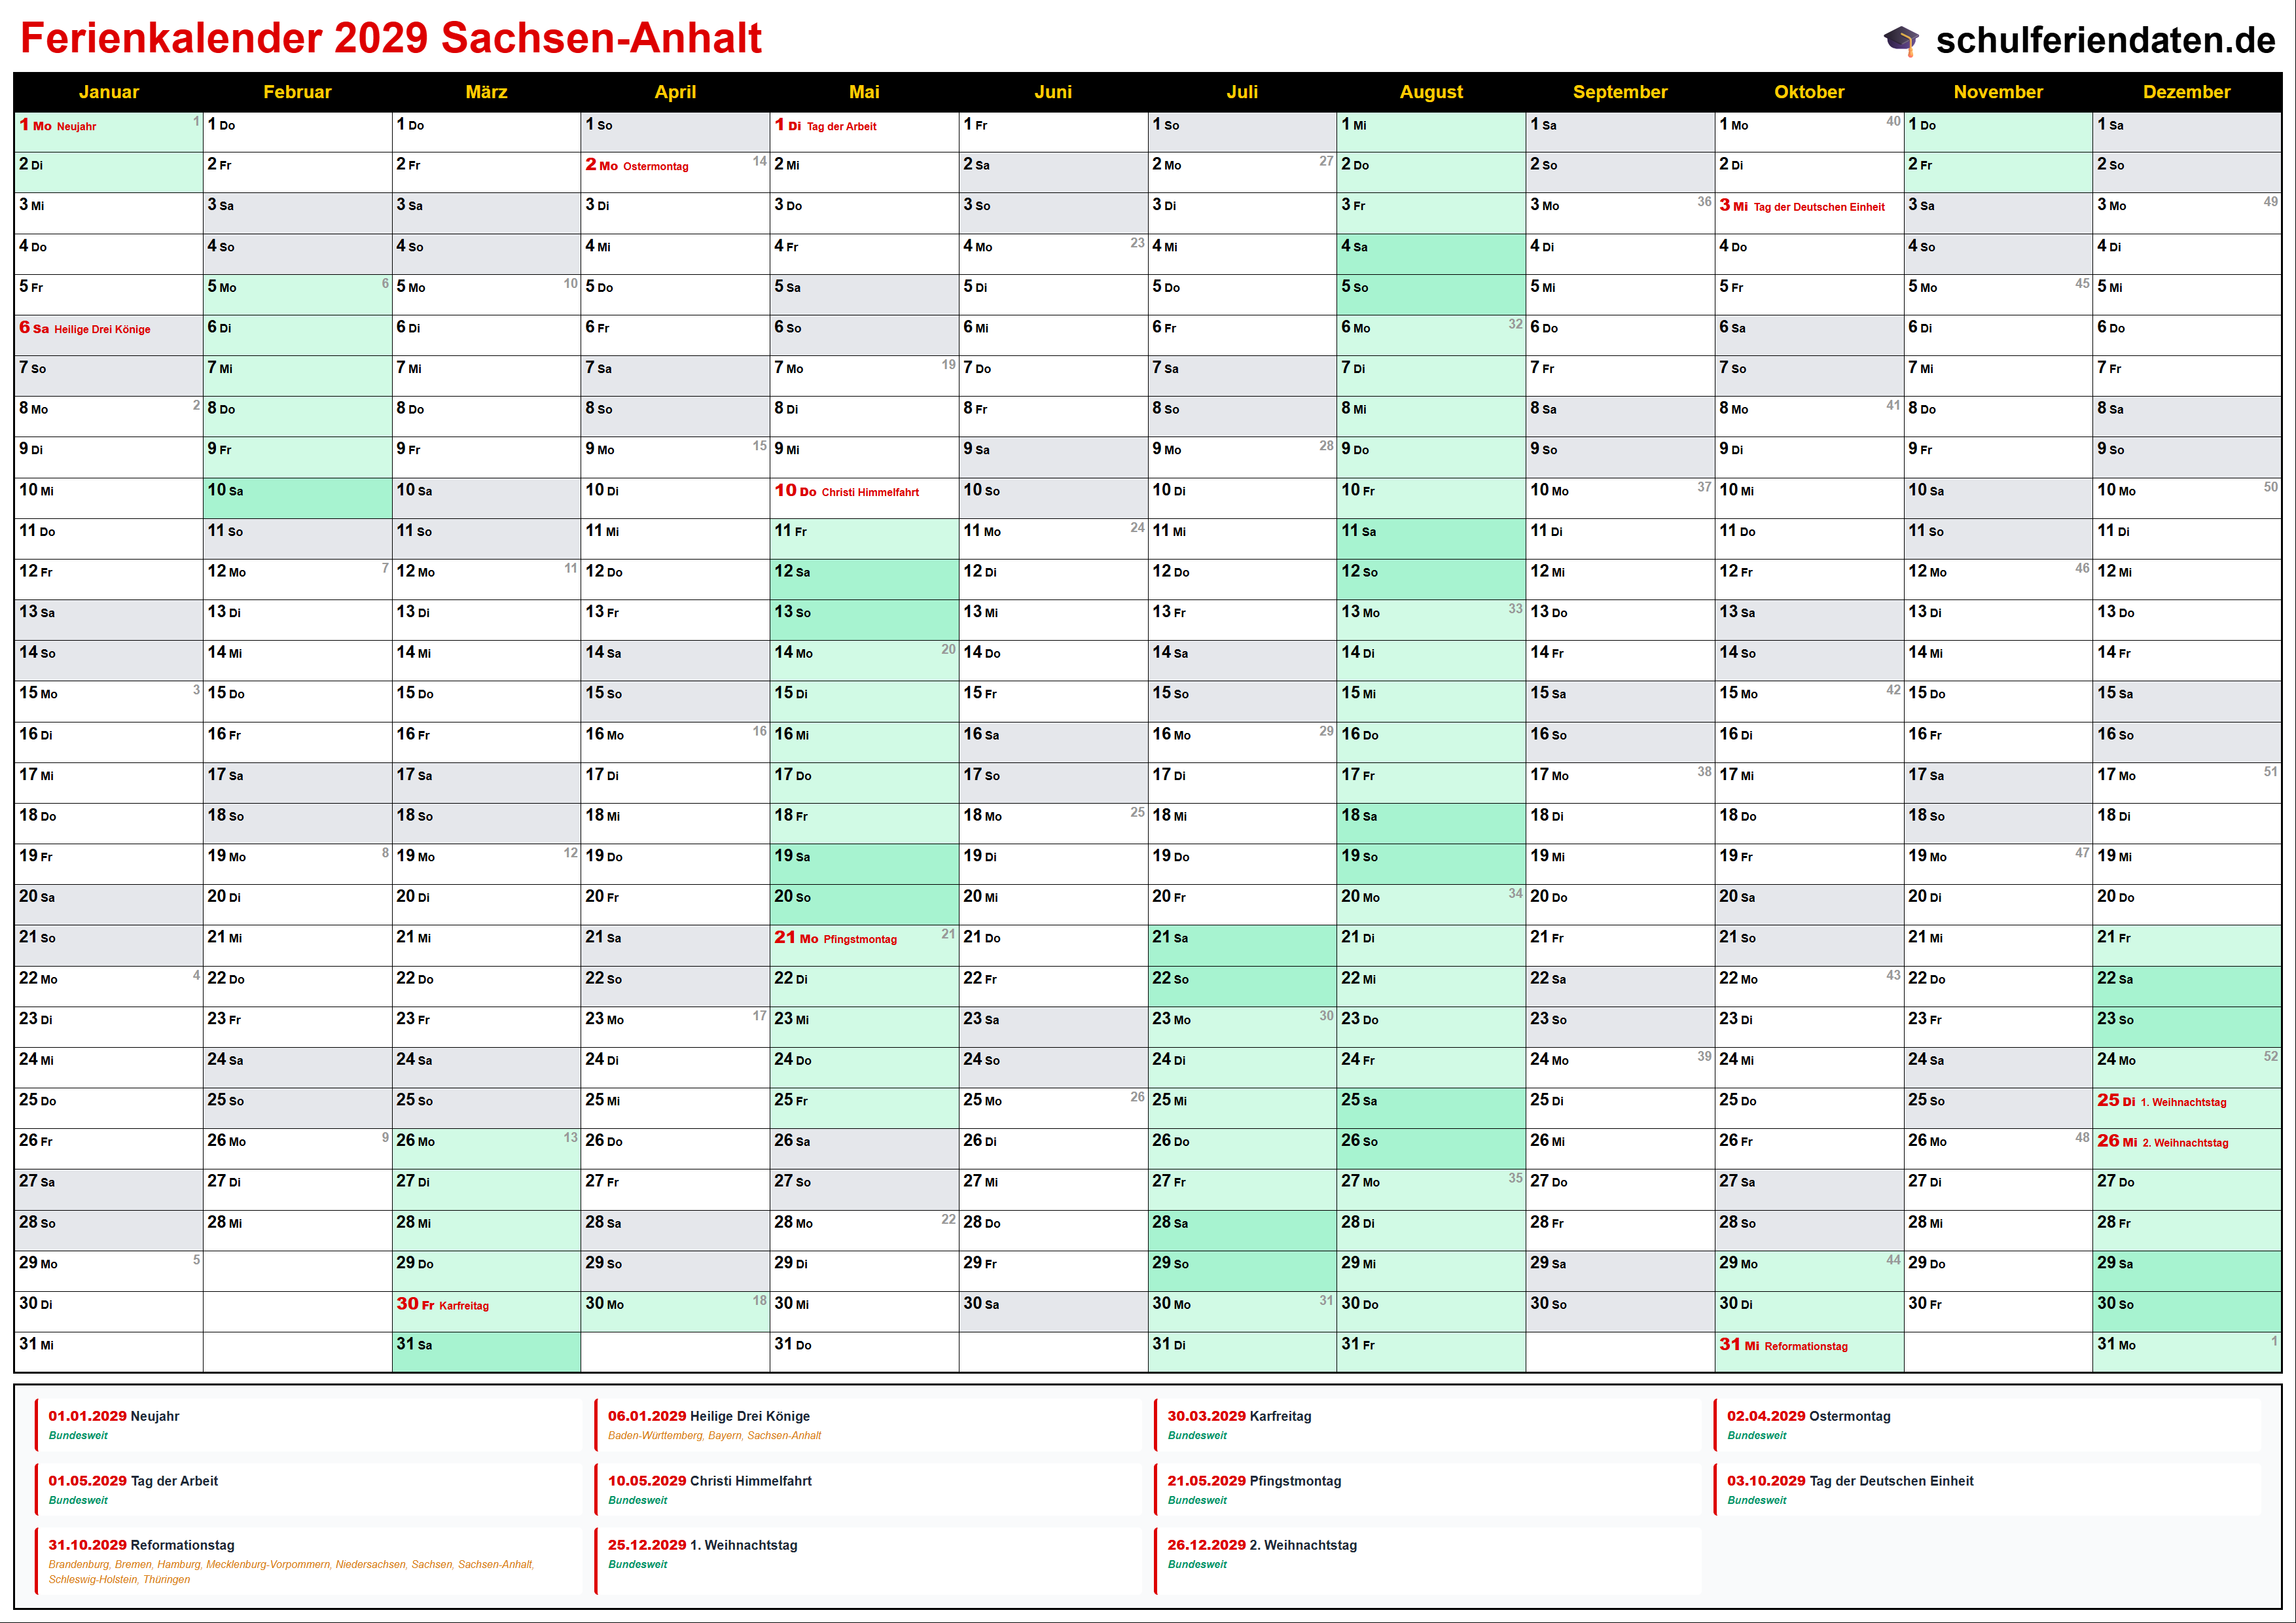Image resolution: width=2296 pixels, height=1623 pixels.
Task: Select the August month header
Action: pyautogui.click(x=1430, y=92)
